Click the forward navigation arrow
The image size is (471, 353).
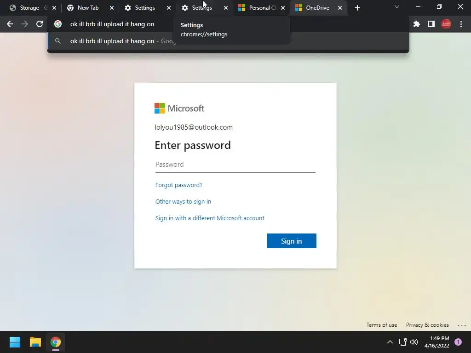point(25,24)
